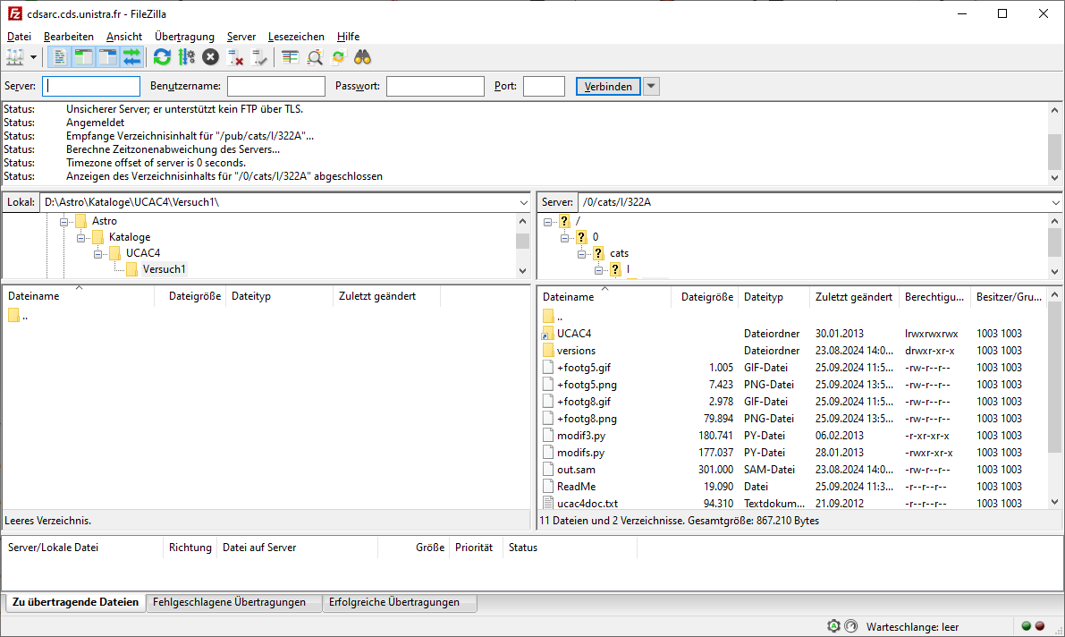This screenshot has width=1065, height=637.
Task: Focus the Server quickconnect field
Action: 91,87
